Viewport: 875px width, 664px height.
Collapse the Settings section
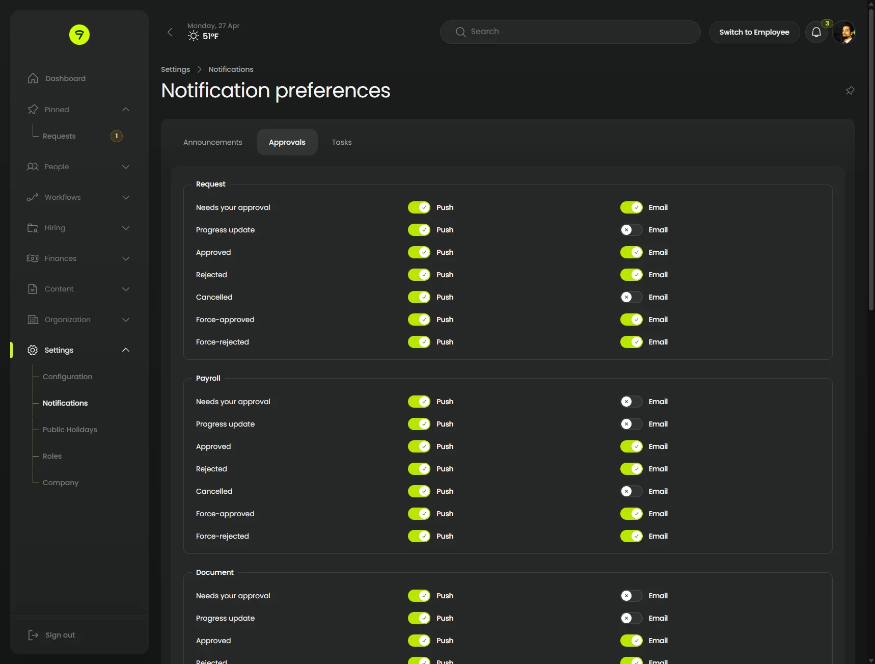coord(125,350)
